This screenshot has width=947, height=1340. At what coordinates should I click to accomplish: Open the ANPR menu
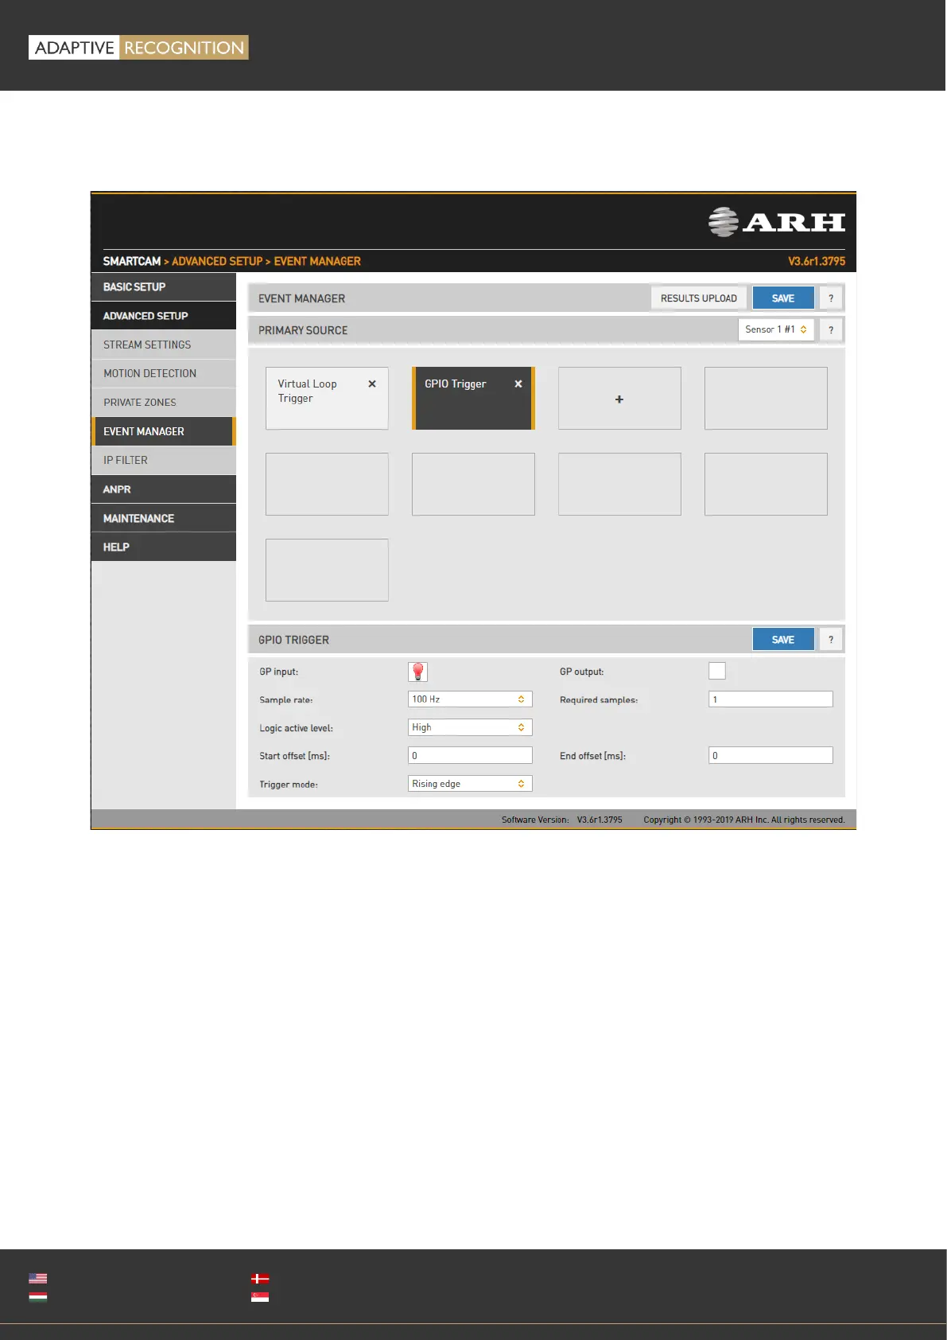[164, 489]
